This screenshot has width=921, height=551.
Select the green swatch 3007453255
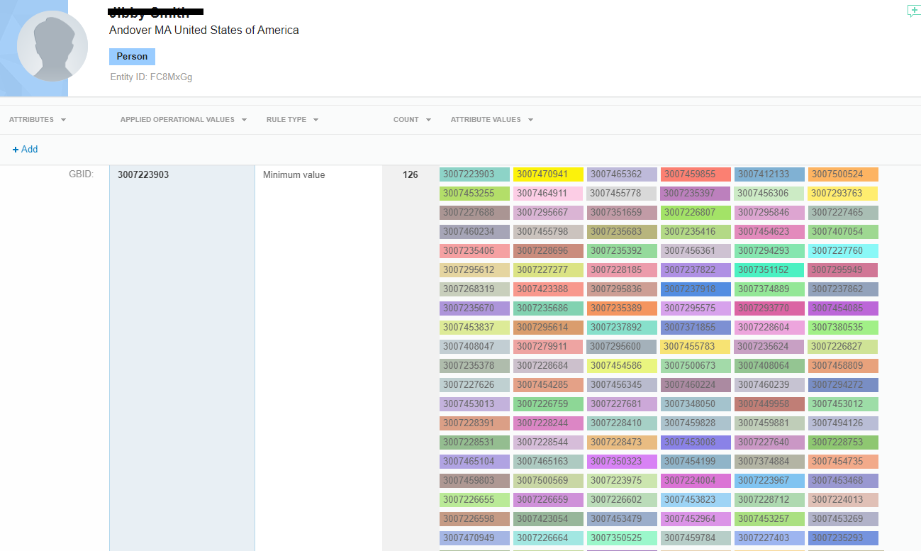474,194
